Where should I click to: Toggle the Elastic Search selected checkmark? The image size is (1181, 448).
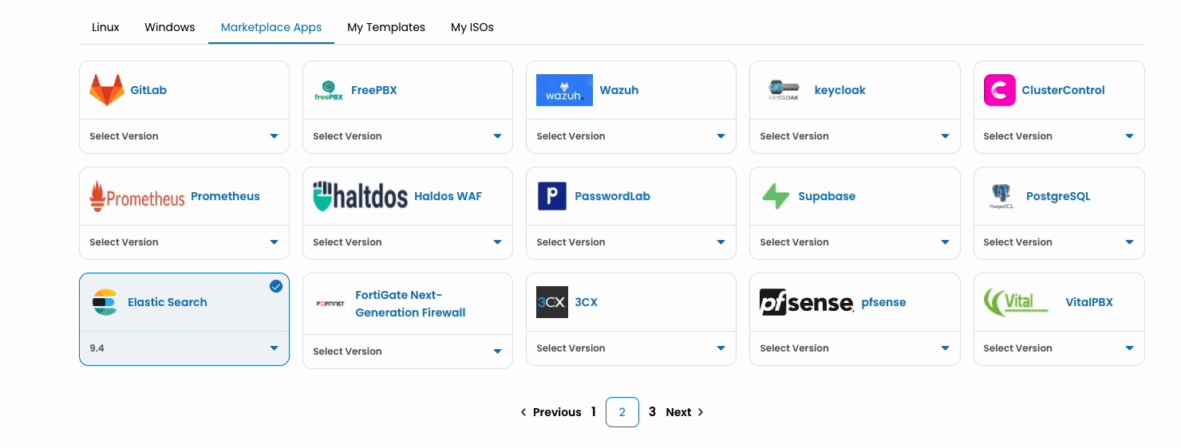click(x=276, y=286)
